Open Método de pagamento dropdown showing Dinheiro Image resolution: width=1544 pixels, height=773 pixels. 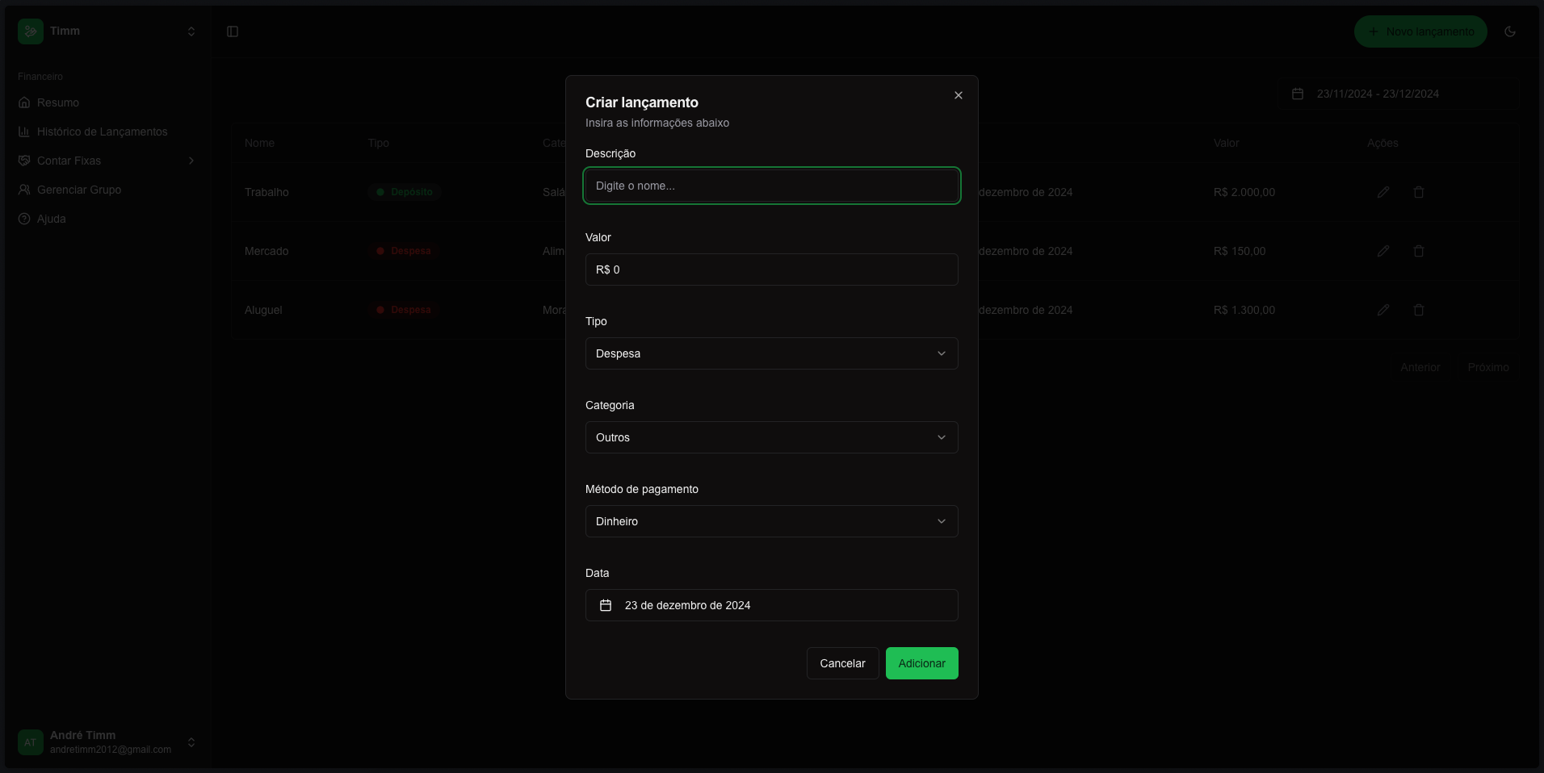click(x=772, y=521)
